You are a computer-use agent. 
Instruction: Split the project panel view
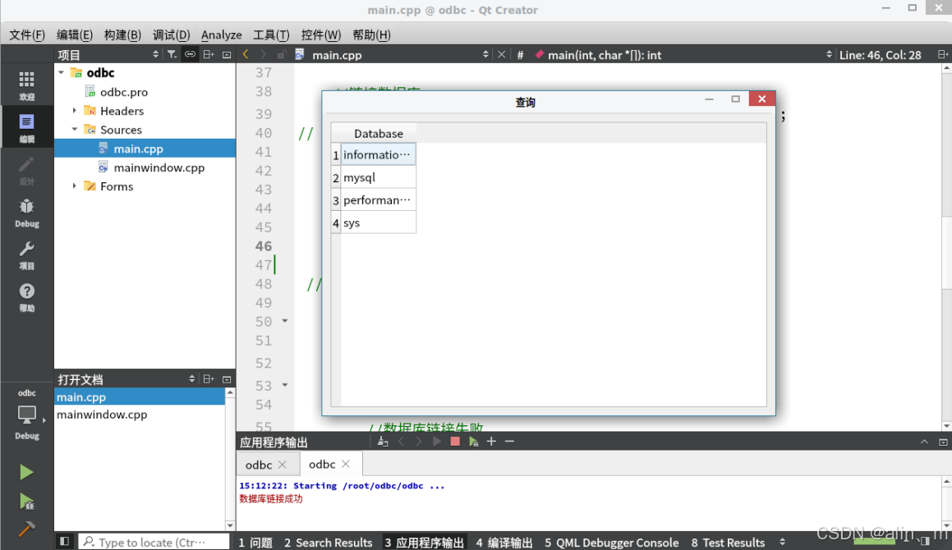point(209,55)
